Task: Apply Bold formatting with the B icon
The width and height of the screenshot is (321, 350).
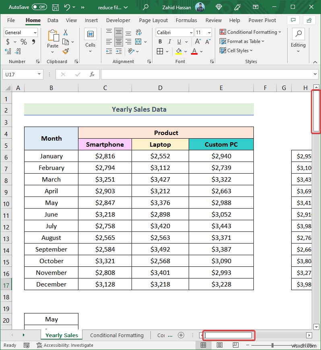Action: [160, 42]
